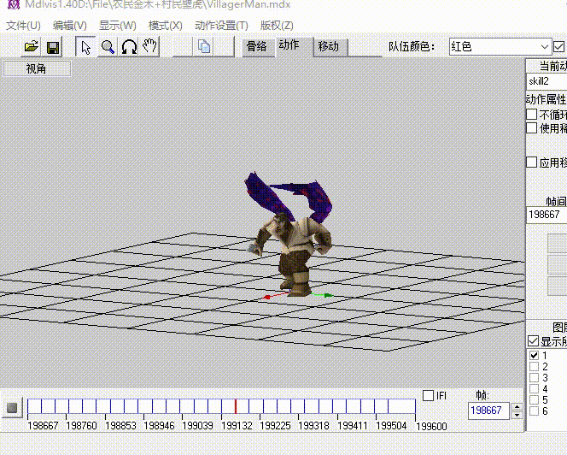Image resolution: width=567 pixels, height=455 pixels.
Task: Select the rotate view tool
Action: click(x=129, y=47)
